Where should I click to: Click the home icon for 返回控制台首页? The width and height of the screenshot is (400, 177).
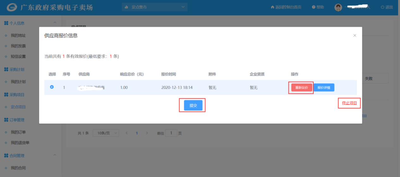coord(272,7)
